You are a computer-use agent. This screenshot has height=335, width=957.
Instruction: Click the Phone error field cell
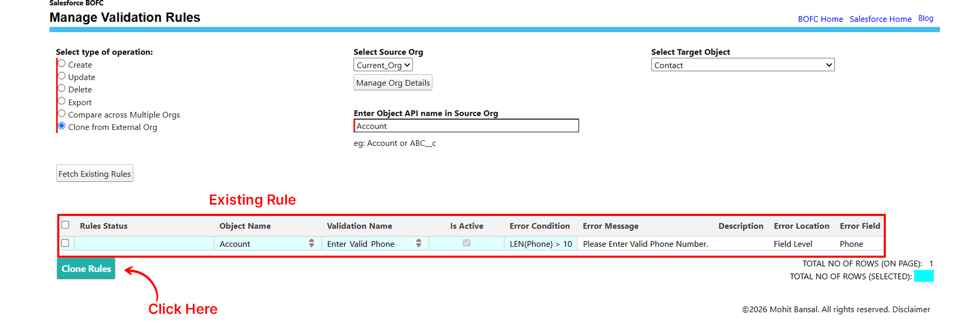pyautogui.click(x=851, y=244)
